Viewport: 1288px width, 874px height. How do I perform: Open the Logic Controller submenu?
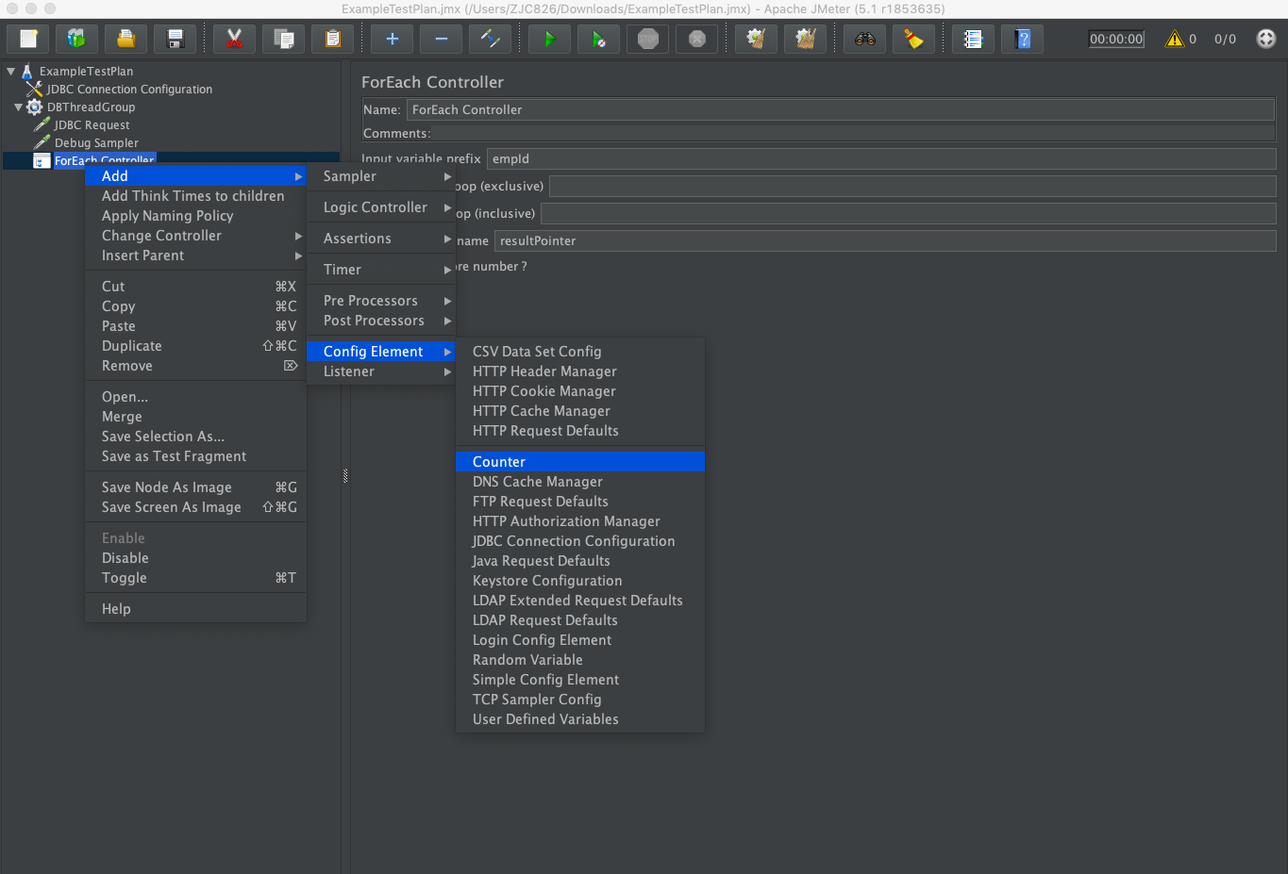[381, 207]
